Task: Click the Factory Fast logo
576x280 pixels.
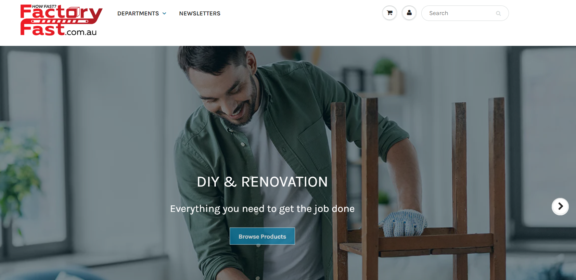Action: point(61,20)
